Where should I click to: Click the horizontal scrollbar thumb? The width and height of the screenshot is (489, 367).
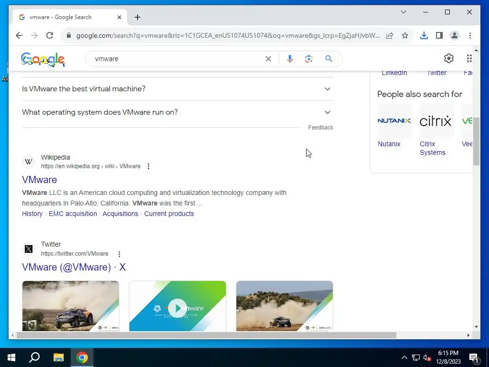tap(206, 335)
